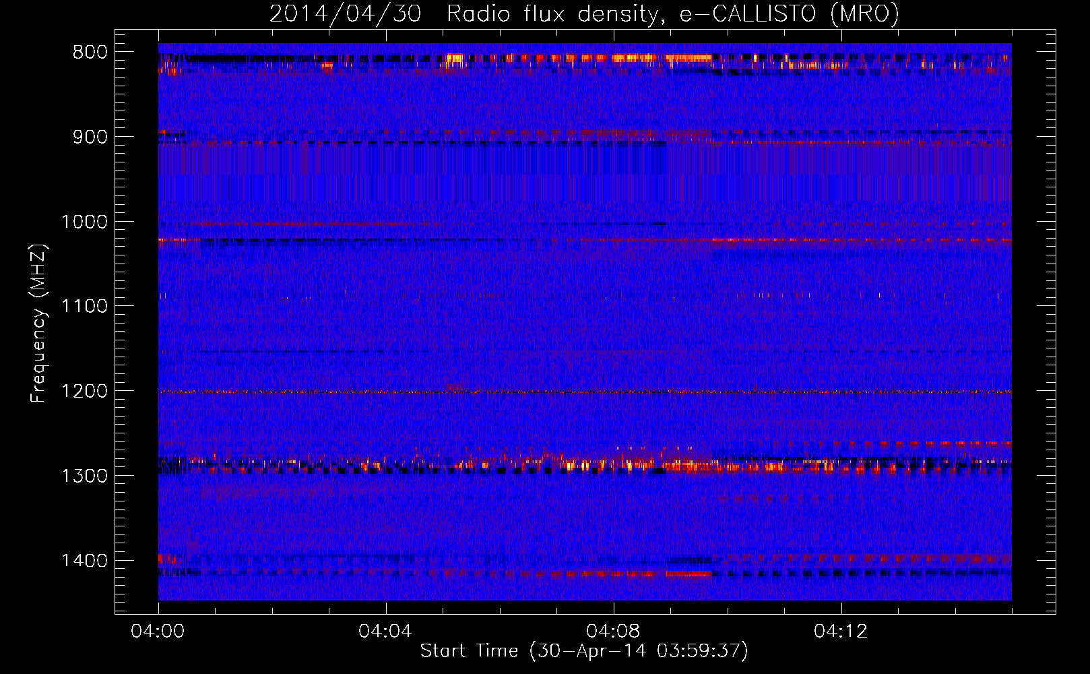Click the 04:04 time tick label
The height and width of the screenshot is (674, 1090).
pyautogui.click(x=385, y=632)
